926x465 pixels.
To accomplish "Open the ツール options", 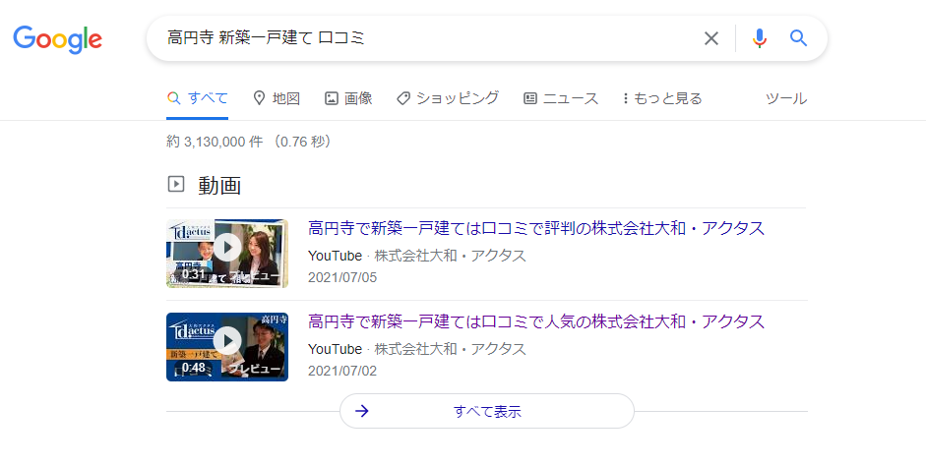I will coord(786,98).
